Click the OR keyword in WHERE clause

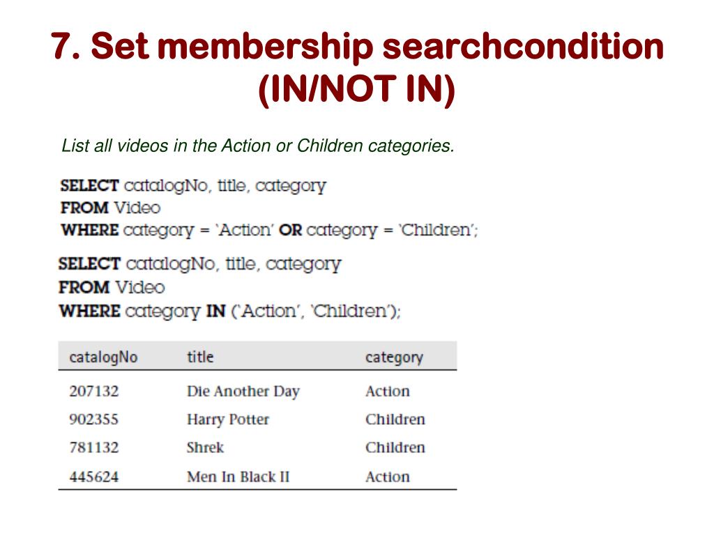pyautogui.click(x=290, y=230)
